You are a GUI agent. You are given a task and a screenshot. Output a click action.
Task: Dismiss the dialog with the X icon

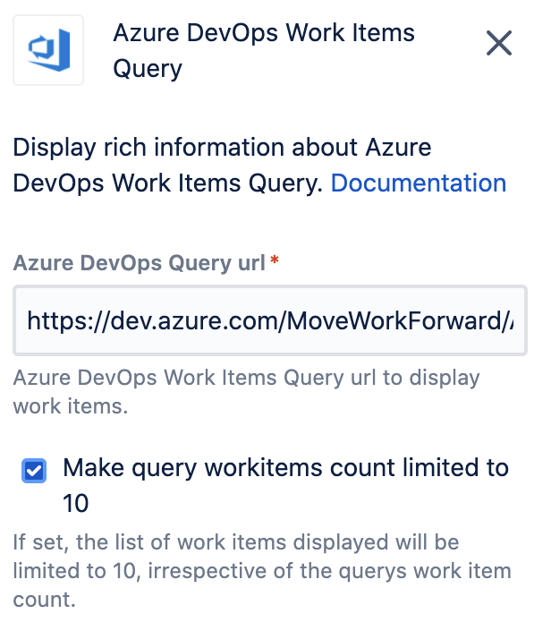coord(498,43)
